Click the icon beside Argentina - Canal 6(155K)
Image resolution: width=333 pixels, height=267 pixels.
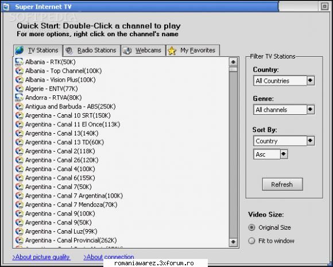click(x=19, y=178)
